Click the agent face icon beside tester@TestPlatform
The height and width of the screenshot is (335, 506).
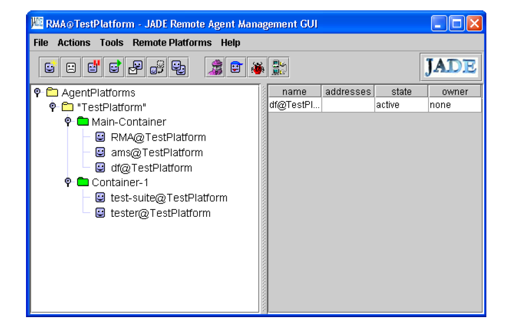101,213
